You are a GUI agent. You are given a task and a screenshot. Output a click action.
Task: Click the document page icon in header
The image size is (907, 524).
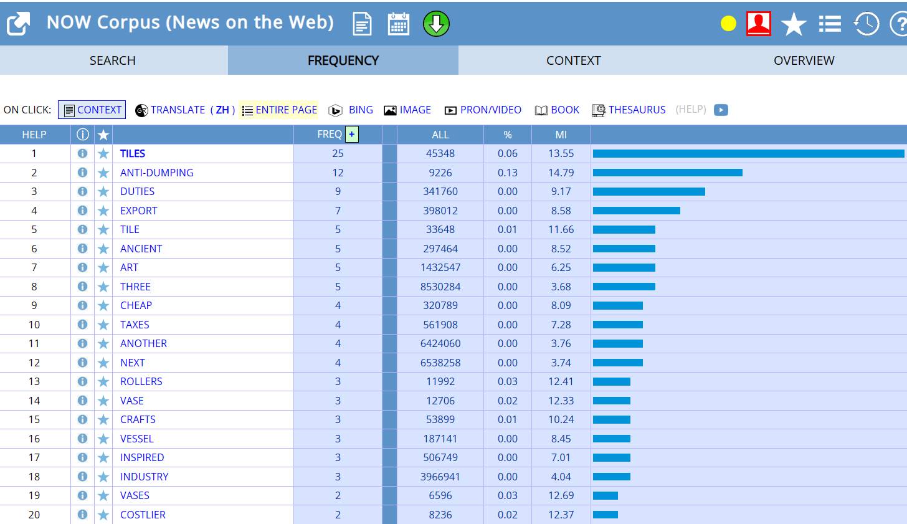click(x=362, y=24)
